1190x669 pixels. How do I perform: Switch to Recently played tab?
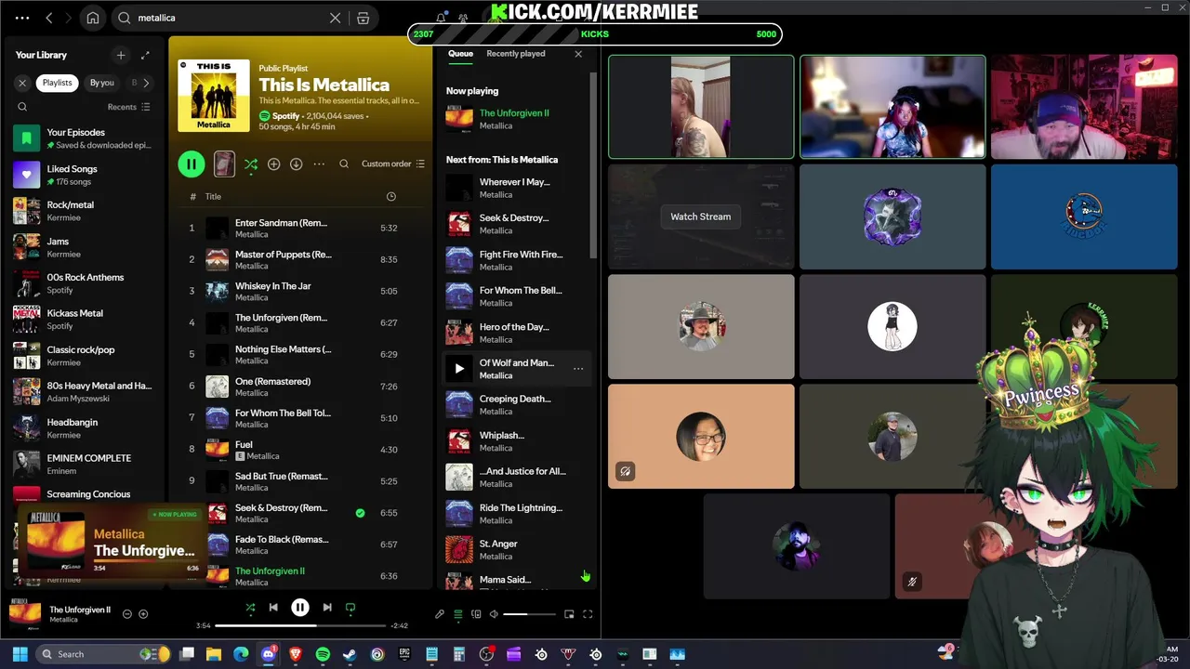(x=516, y=54)
